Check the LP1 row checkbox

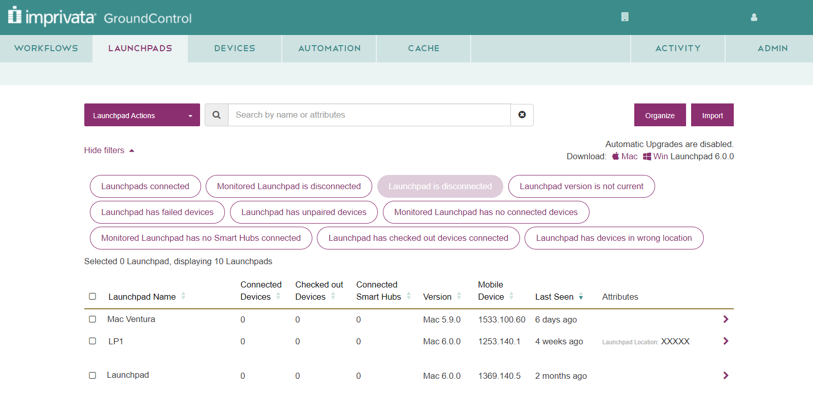pyautogui.click(x=92, y=341)
